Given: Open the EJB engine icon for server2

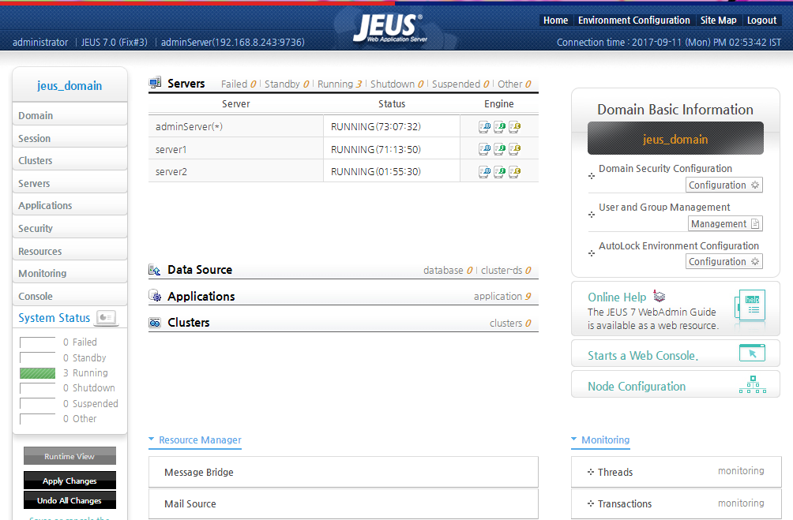Looking at the screenshot, I should tap(514, 172).
